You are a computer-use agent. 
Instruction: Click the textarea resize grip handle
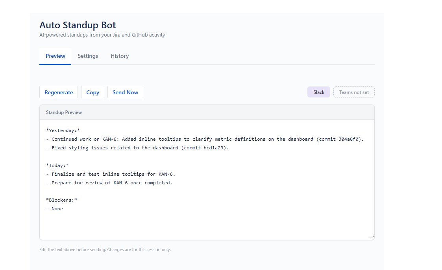coord(372,236)
